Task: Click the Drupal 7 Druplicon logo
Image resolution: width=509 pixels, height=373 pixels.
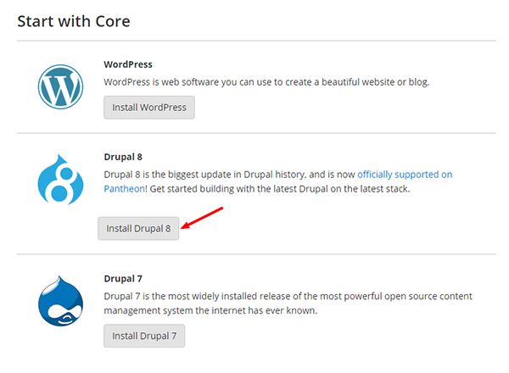Action: point(60,301)
